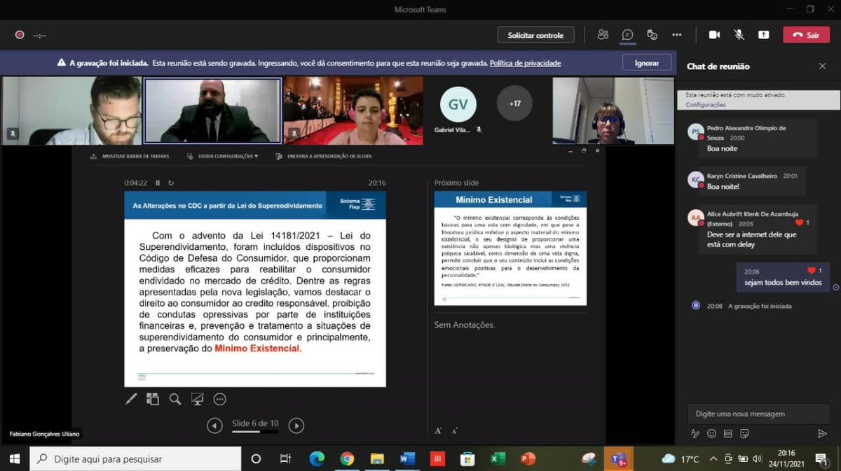The width and height of the screenshot is (841, 471).
Task: Open the participants panel
Action: tap(603, 35)
